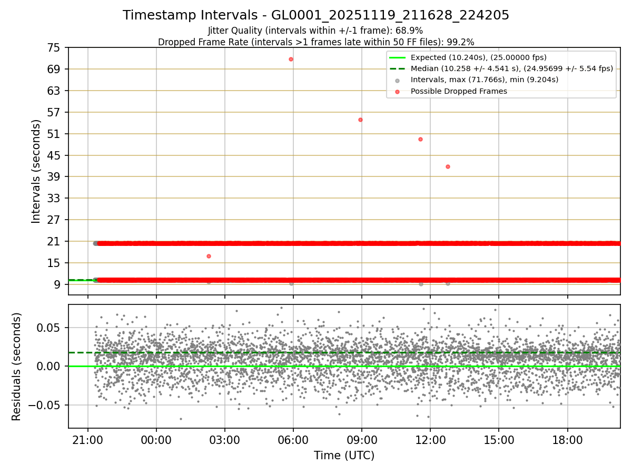Click the grey marker icon in the legend

coord(397,81)
